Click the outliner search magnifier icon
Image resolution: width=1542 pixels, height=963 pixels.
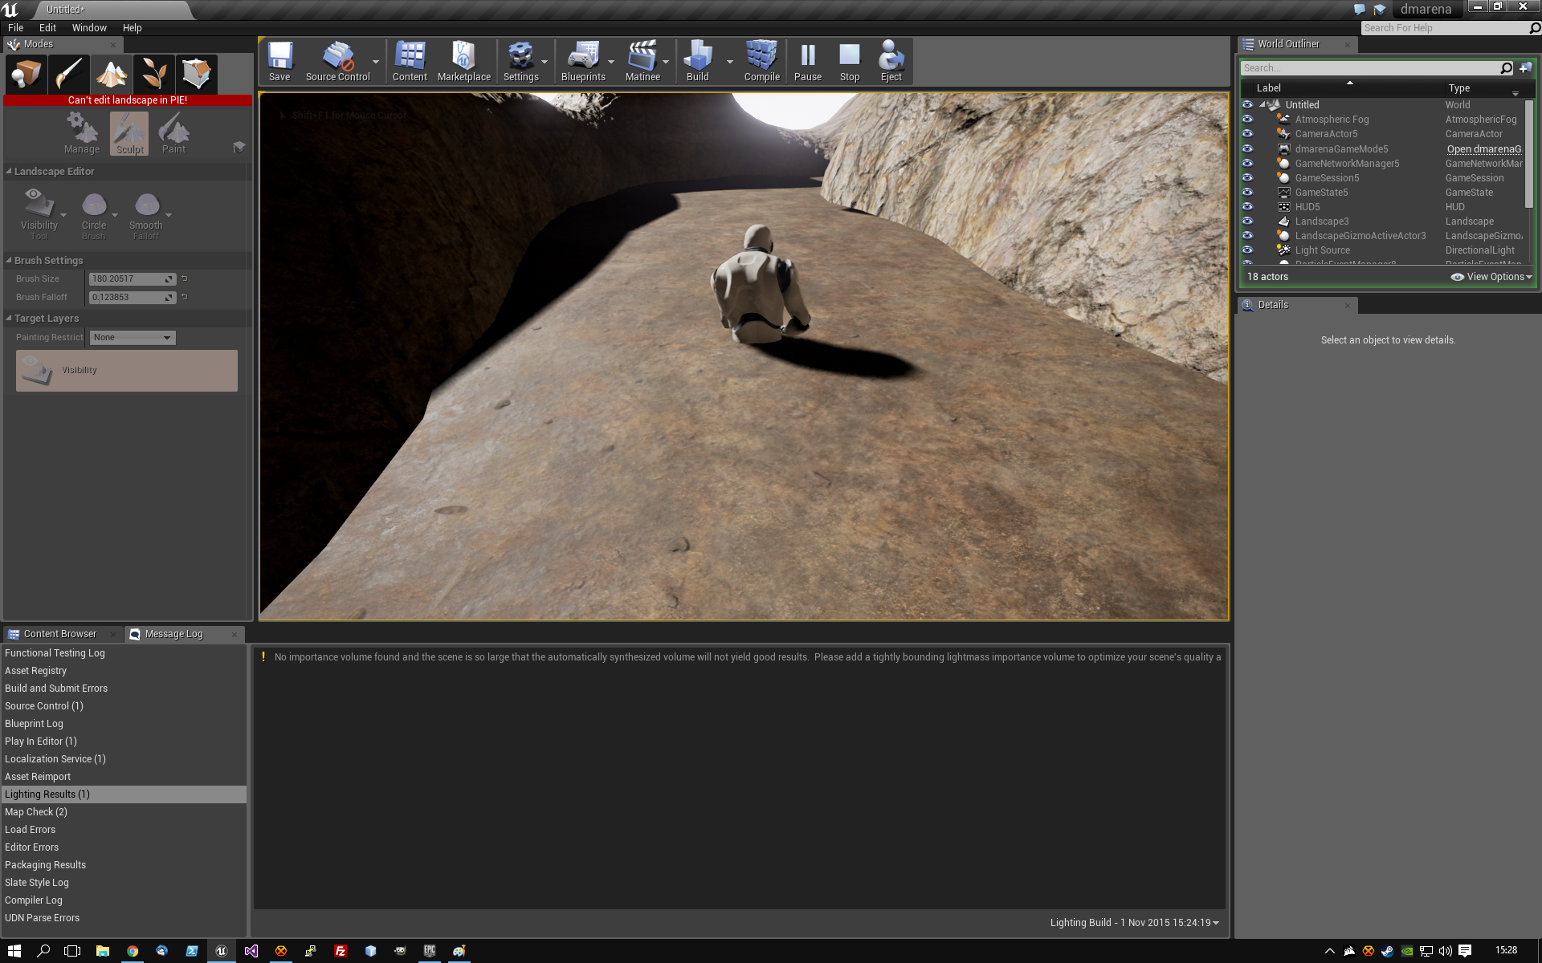pos(1507,68)
